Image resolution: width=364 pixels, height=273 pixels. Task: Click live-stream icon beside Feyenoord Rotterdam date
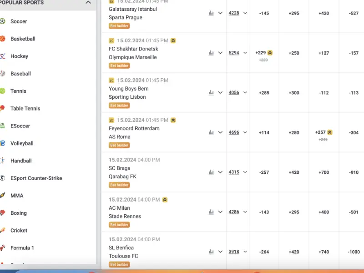111,120
